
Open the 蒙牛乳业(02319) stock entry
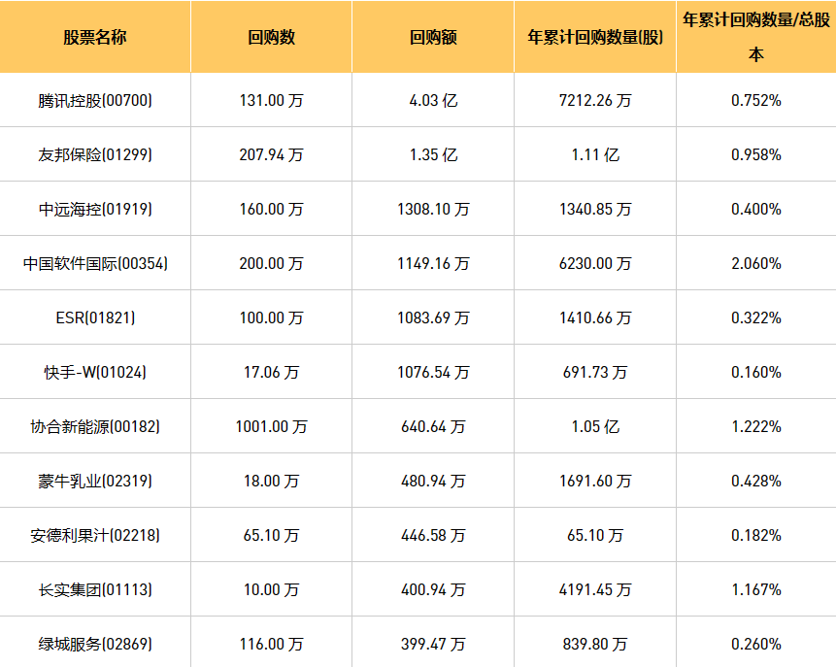[x=95, y=481]
